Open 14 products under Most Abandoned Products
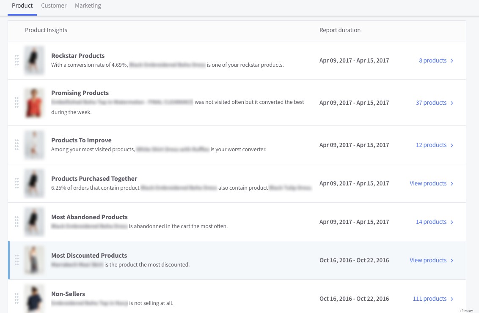479x313 pixels. [431, 222]
